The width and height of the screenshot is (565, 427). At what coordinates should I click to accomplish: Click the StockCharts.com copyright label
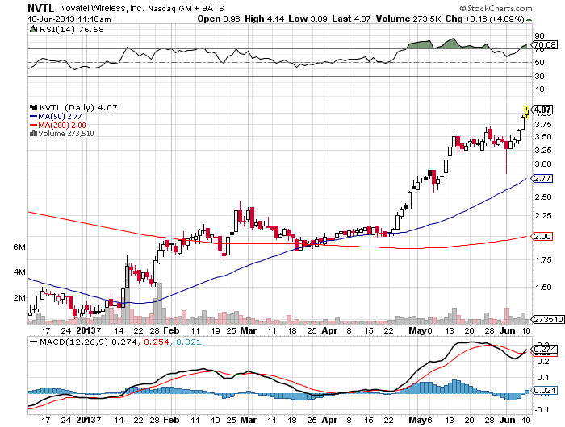[496, 8]
